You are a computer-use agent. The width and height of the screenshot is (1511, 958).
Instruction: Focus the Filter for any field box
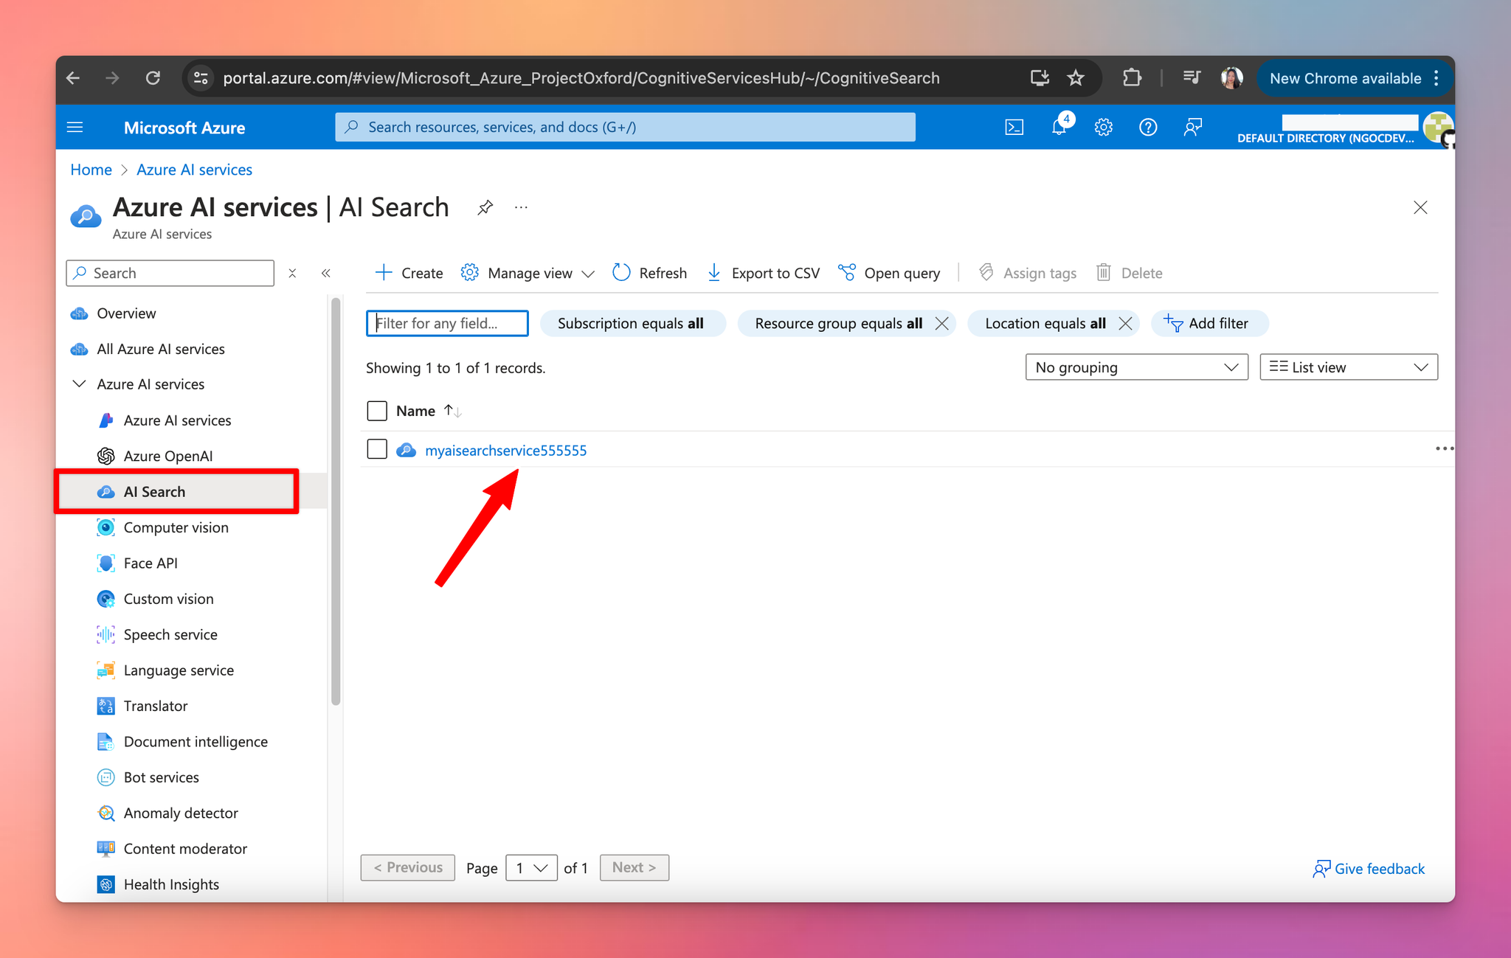447,324
